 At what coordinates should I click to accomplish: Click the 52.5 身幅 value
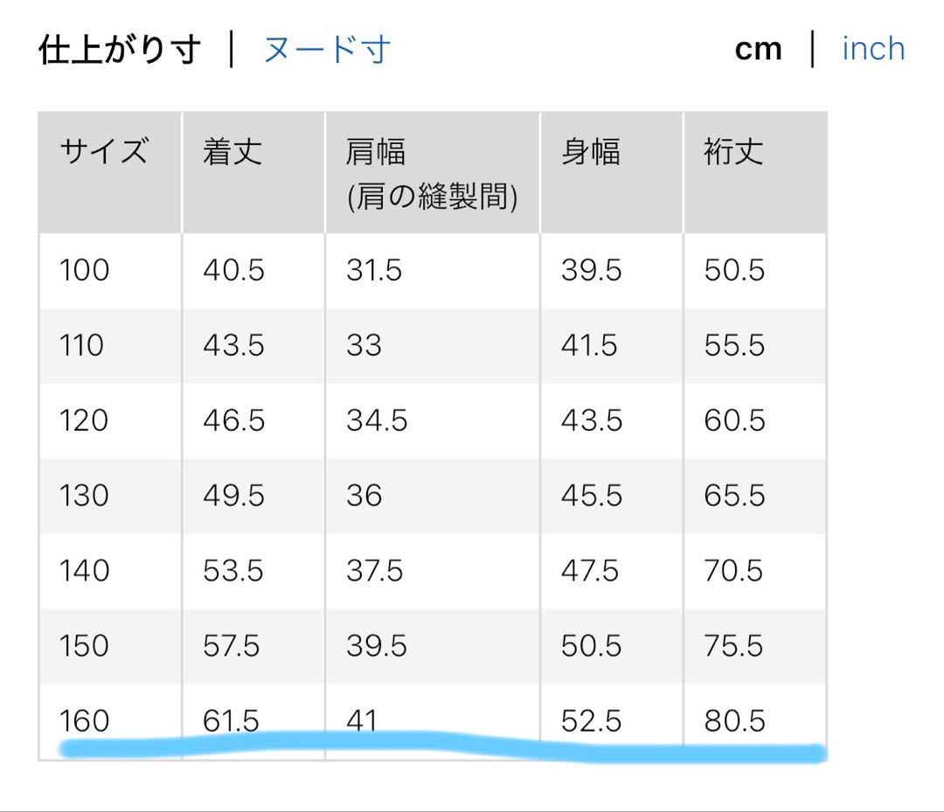point(591,720)
